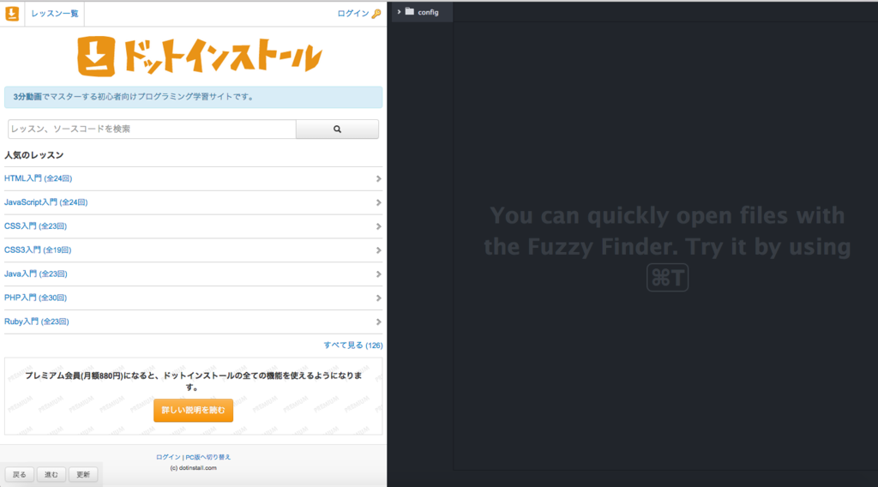Click the magnifier search button
This screenshot has height=487, width=878.
point(337,129)
